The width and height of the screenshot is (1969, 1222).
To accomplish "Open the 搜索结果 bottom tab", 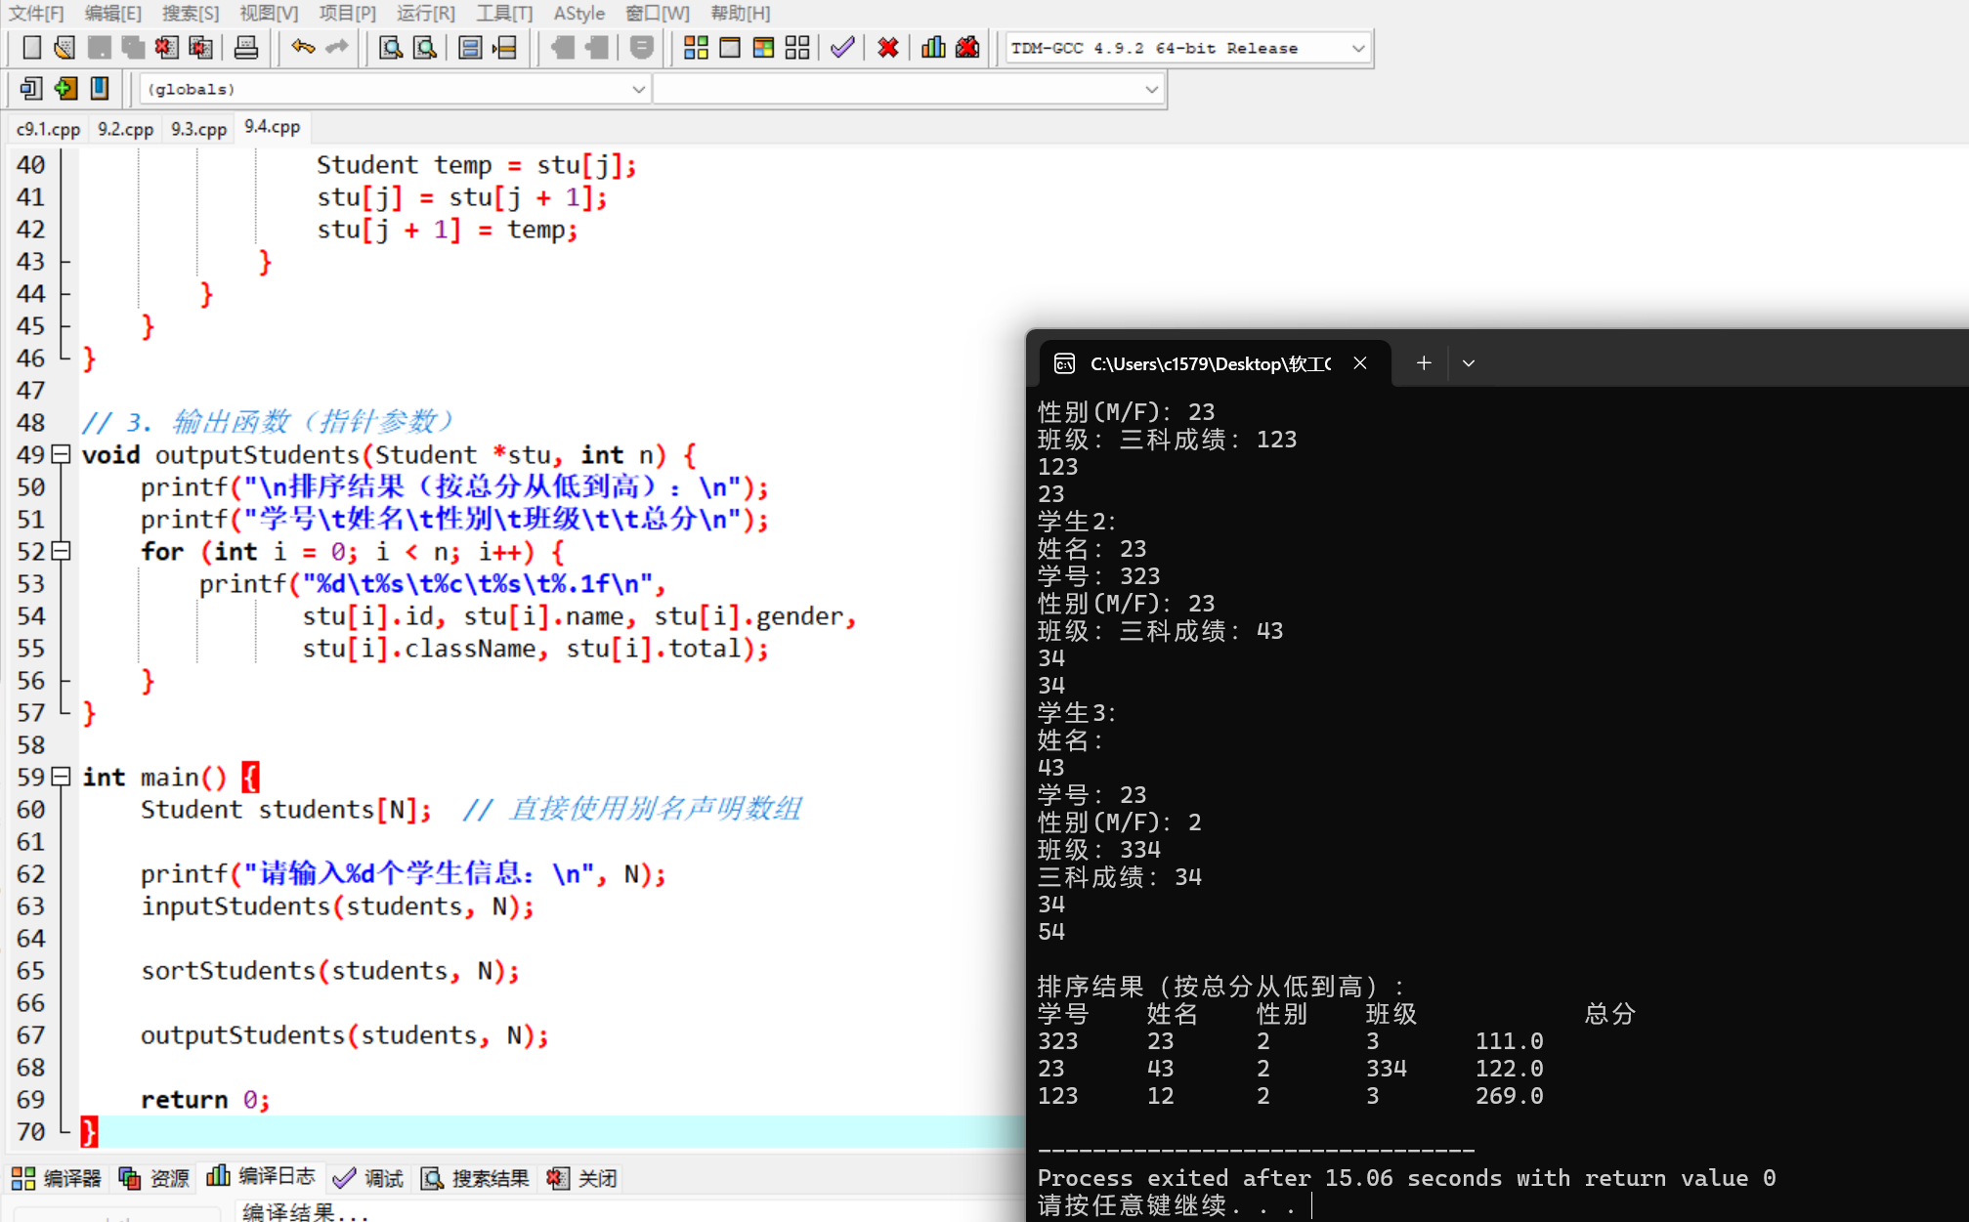I will (x=475, y=1178).
